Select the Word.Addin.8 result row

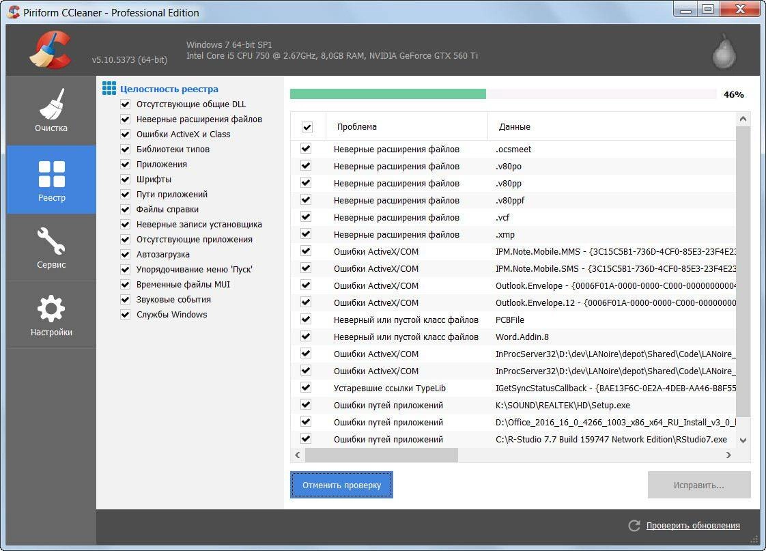coord(513,337)
